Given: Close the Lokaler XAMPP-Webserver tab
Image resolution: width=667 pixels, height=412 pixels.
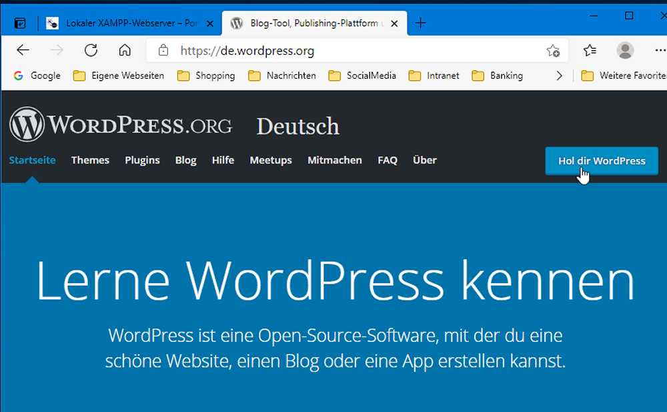Looking at the screenshot, I should click(x=209, y=23).
